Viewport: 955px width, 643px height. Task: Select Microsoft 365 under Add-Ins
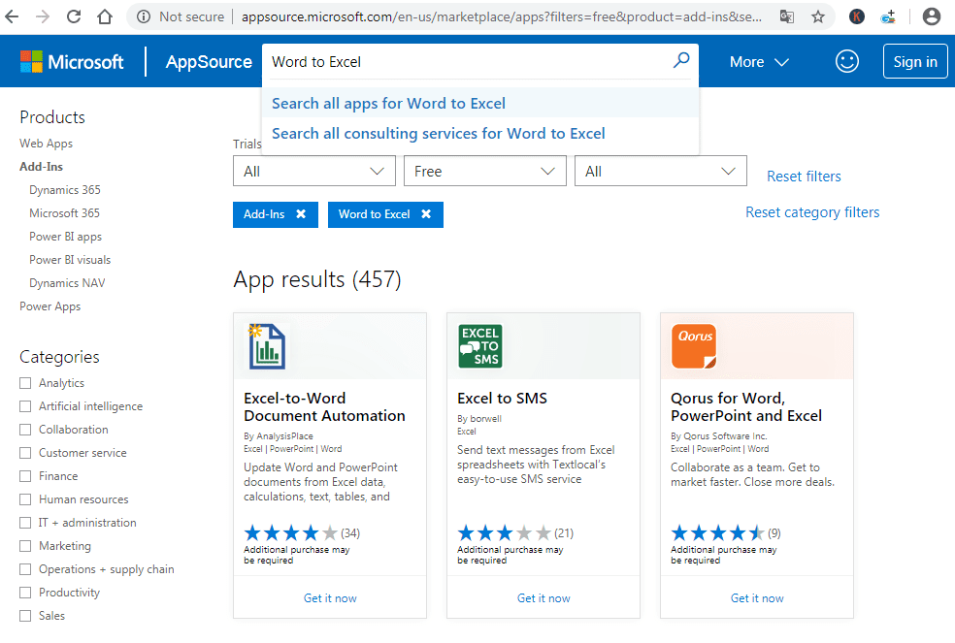click(x=65, y=213)
